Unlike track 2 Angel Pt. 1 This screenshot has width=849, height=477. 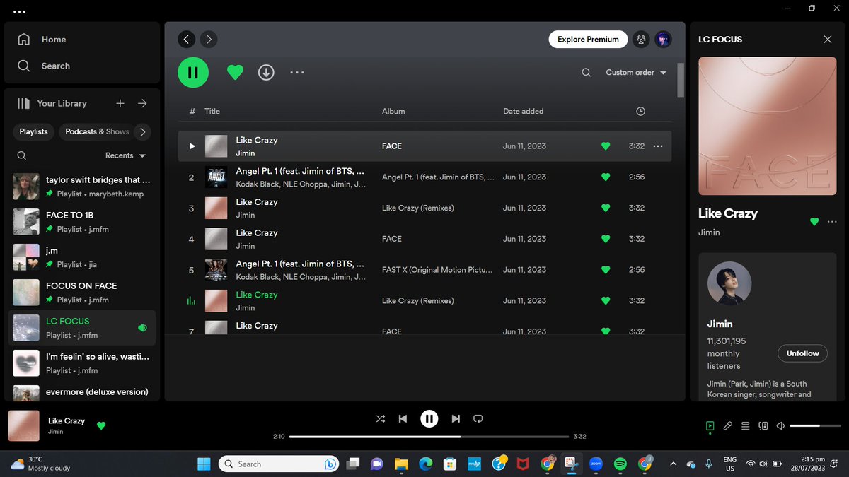(606, 177)
